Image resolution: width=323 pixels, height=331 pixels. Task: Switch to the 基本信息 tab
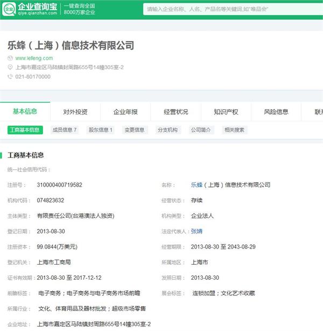(25, 112)
